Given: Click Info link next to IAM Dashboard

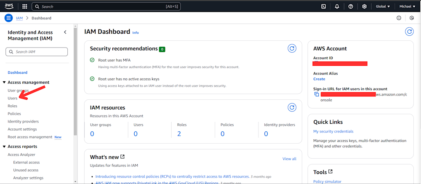Looking at the screenshot, I should pyautogui.click(x=136, y=33).
